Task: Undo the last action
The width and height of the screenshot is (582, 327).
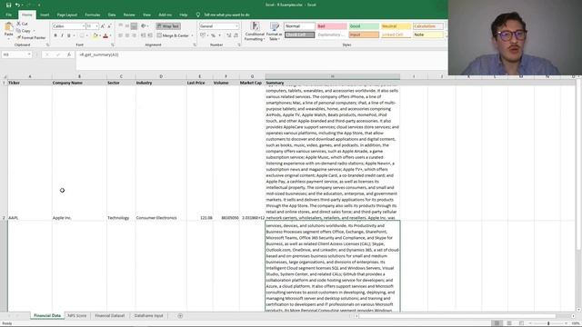Action: coord(17,5)
